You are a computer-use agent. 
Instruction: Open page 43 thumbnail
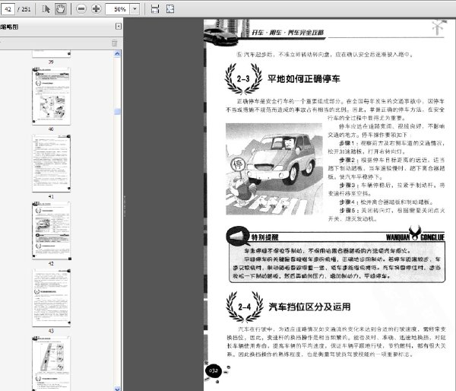coord(51,297)
